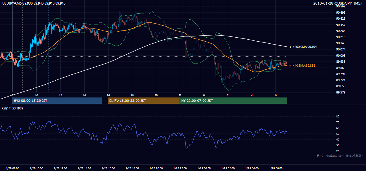Click the 1/29 06:00 bottom time label
Screen dimensions: 366x171
point(276,168)
